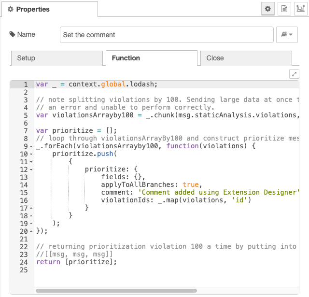Click line number 1 in the gutter
Viewport: 309px width, 297px height.
coord(26,85)
